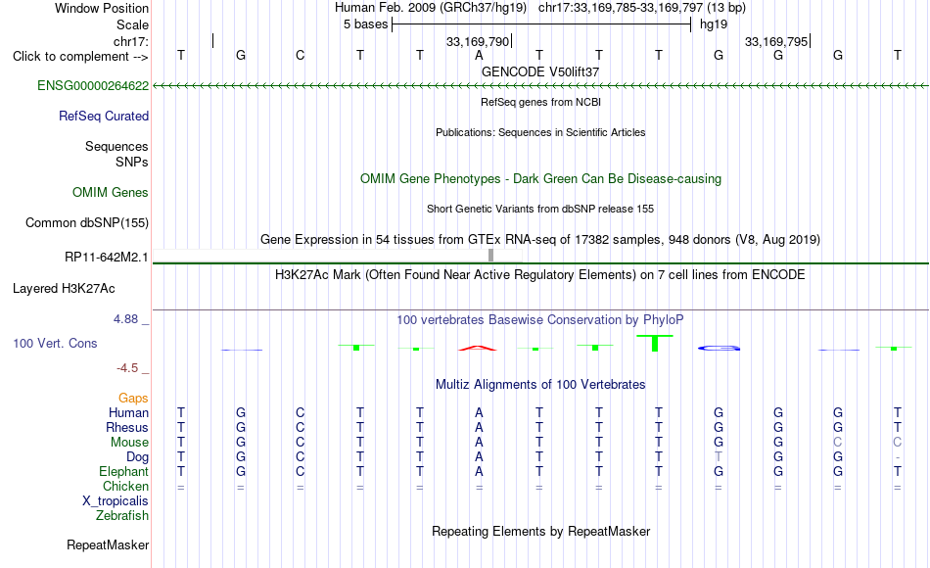This screenshot has height=568, width=930.
Task: Open 'RefSeq genes from NCBI' track title
Action: 540,102
